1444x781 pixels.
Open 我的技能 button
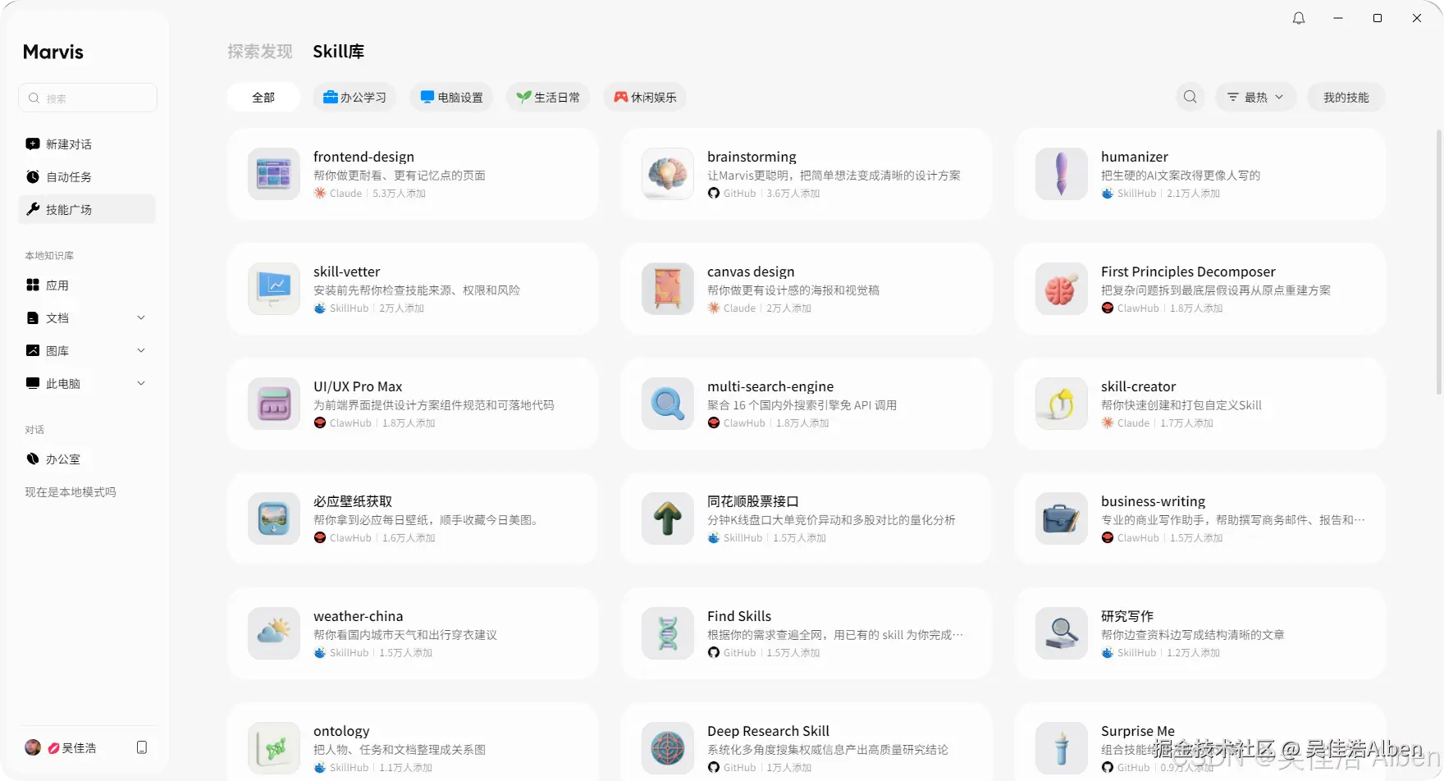(1346, 97)
